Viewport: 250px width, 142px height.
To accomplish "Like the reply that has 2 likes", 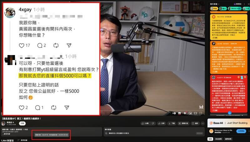I will coord(22,108).
